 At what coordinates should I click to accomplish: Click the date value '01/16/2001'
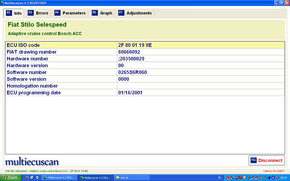pos(130,93)
